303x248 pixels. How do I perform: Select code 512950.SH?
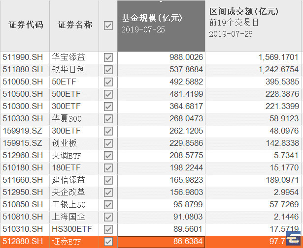[23, 193]
